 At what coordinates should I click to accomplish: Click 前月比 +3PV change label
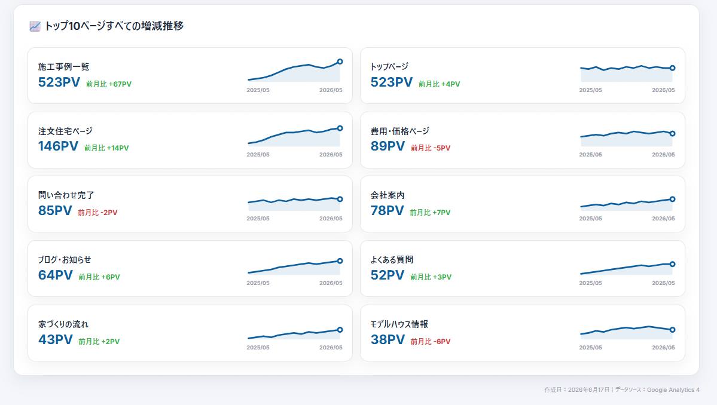431,277
